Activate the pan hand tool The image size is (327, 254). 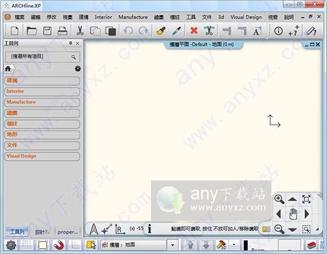pyautogui.click(x=293, y=214)
